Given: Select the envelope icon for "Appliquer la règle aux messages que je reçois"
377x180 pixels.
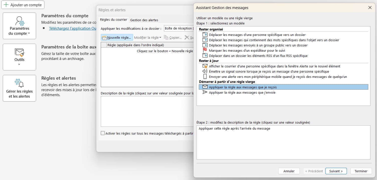Looking at the screenshot, I should [205, 87].
